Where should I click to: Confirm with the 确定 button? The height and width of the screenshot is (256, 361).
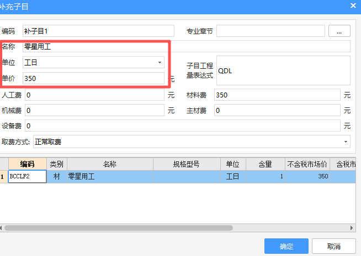click(286, 246)
